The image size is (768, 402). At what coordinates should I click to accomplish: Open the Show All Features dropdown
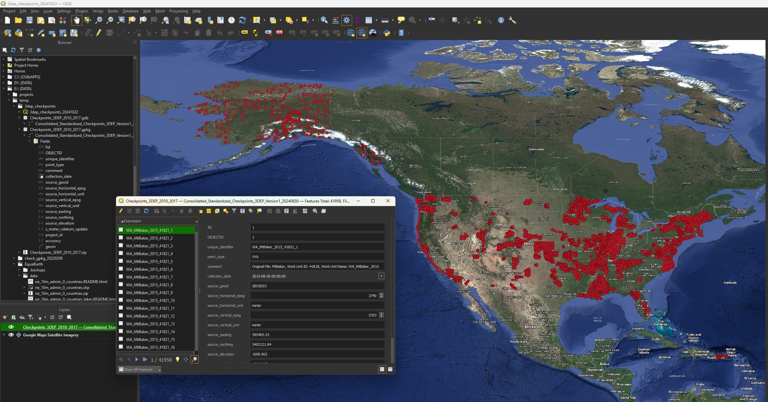pos(139,370)
